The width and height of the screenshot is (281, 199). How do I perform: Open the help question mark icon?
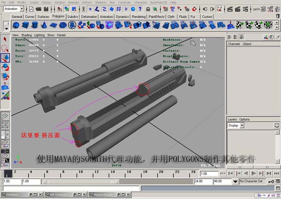140,9
